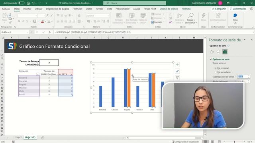This screenshot has height=143, width=255.
Task: Switch to Insertar ribbon tab
Action: point(27,9)
